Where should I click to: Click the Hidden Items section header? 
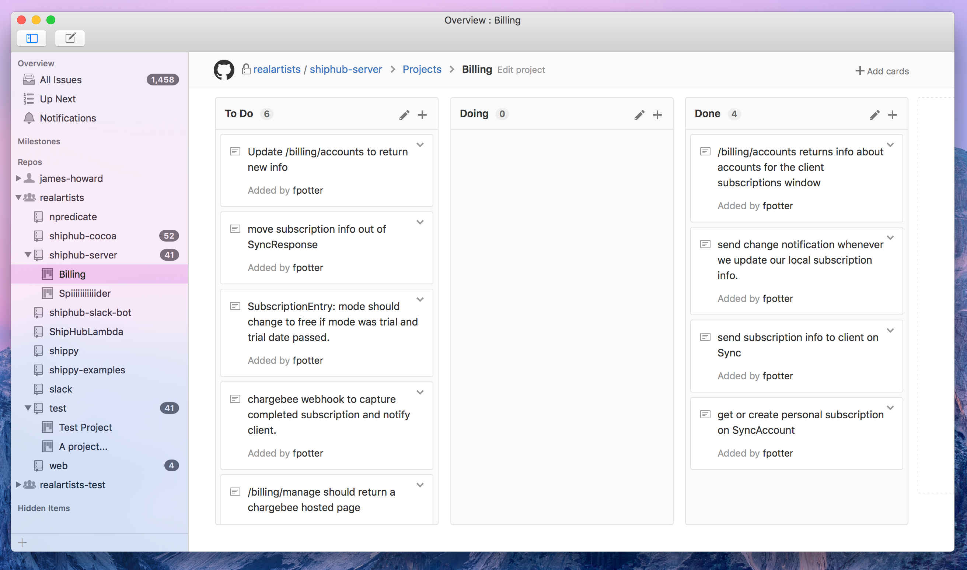pyautogui.click(x=43, y=508)
